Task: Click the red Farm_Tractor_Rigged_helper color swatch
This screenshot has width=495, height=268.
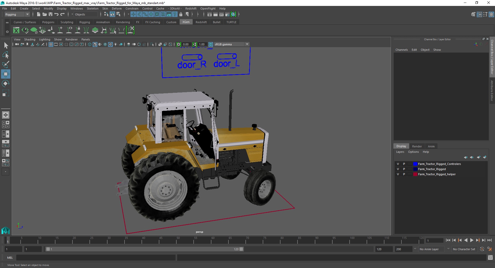Action: pos(415,174)
